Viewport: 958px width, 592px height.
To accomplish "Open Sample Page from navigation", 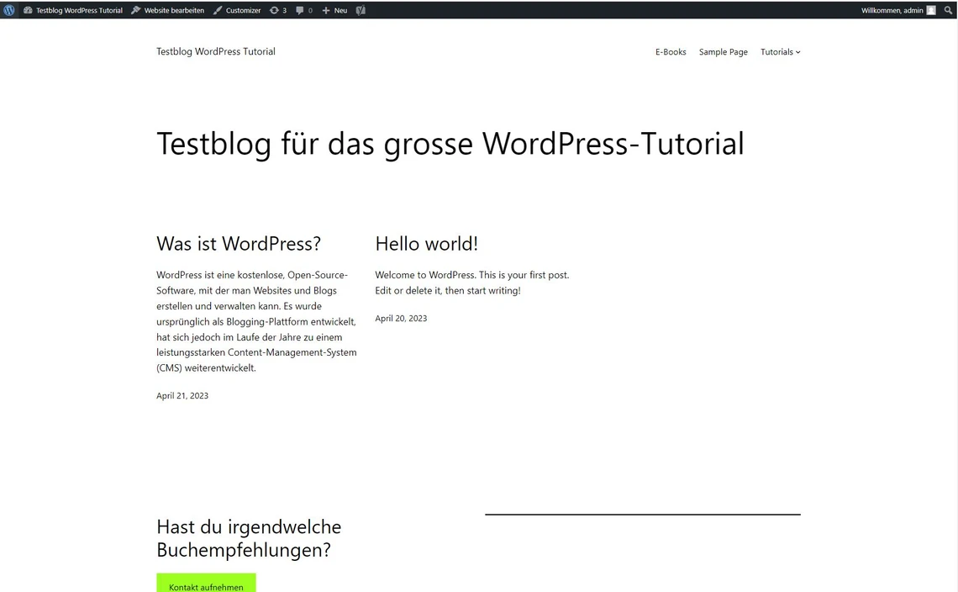I will (723, 52).
